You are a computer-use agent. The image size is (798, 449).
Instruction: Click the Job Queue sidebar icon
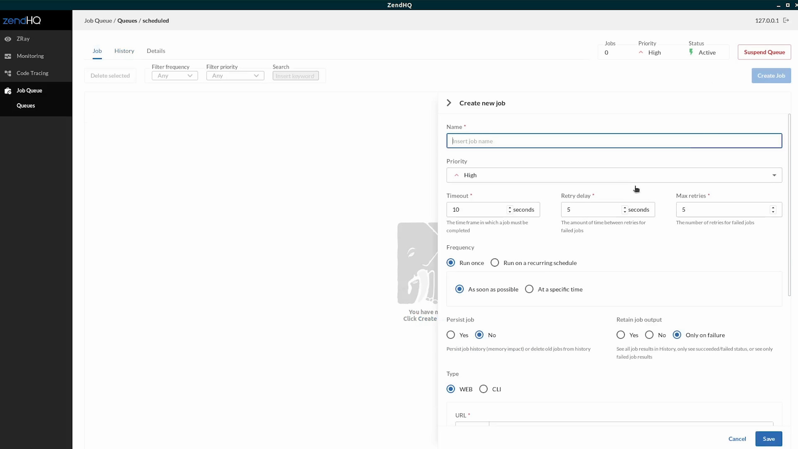[8, 91]
